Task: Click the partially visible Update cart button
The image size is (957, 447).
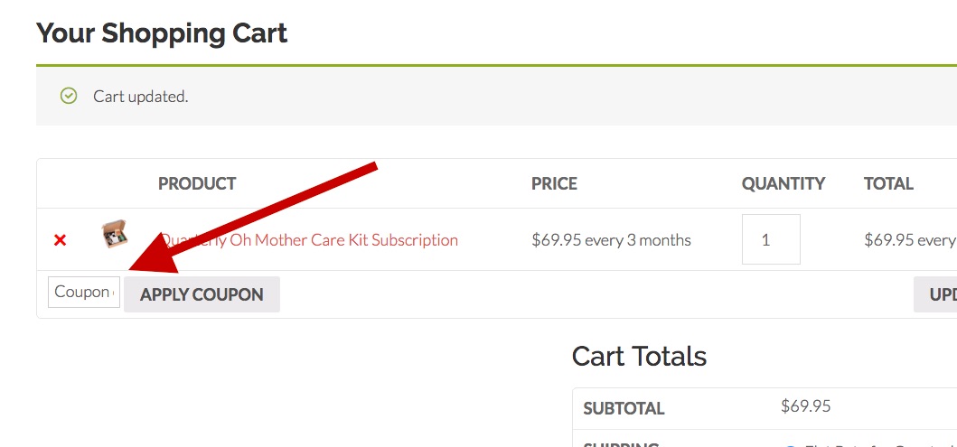Action: tap(935, 294)
